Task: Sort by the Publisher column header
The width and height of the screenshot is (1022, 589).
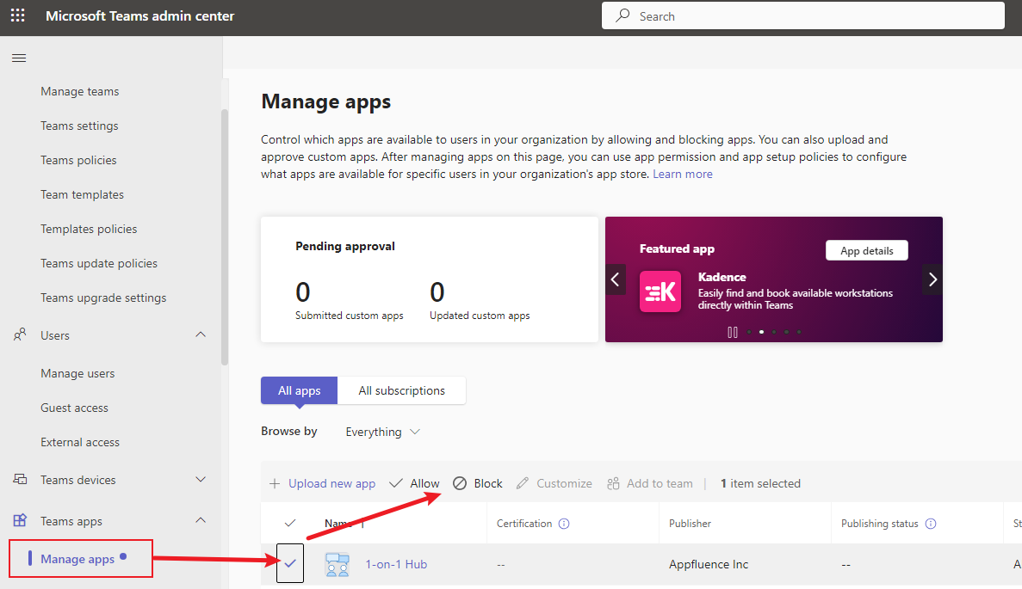Action: coord(690,524)
